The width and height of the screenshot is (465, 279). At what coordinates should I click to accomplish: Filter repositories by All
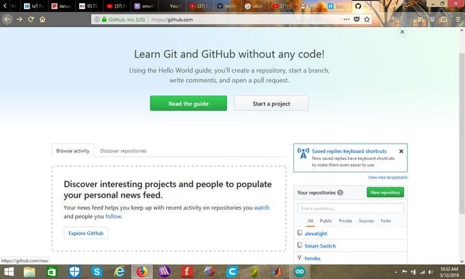[x=310, y=221]
